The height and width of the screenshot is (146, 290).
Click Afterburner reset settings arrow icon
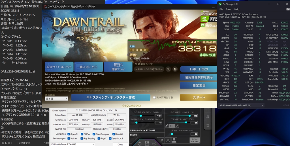click(x=140, y=144)
